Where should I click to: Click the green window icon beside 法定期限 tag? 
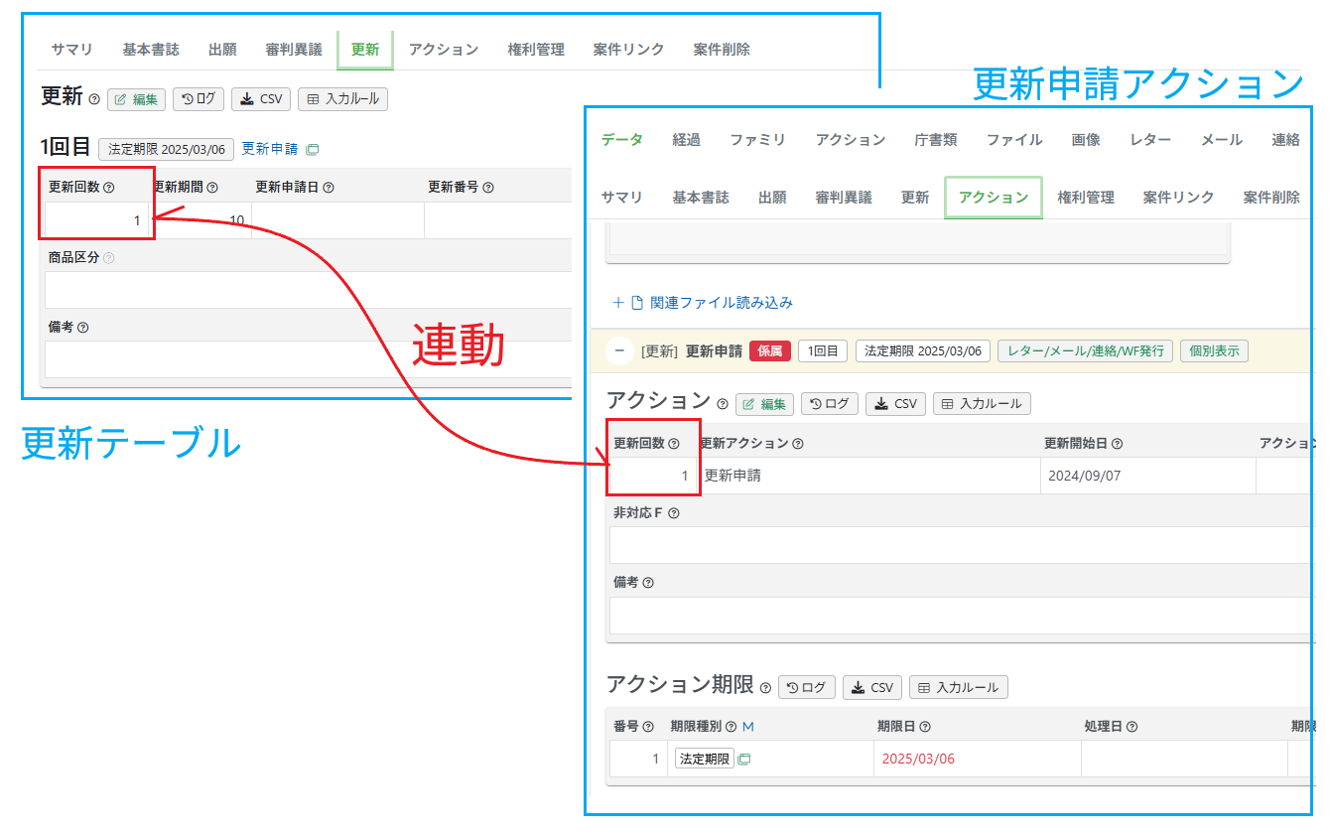[744, 760]
